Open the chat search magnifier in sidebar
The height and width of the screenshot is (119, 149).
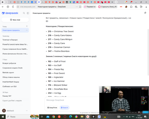click(x=24, y=13)
